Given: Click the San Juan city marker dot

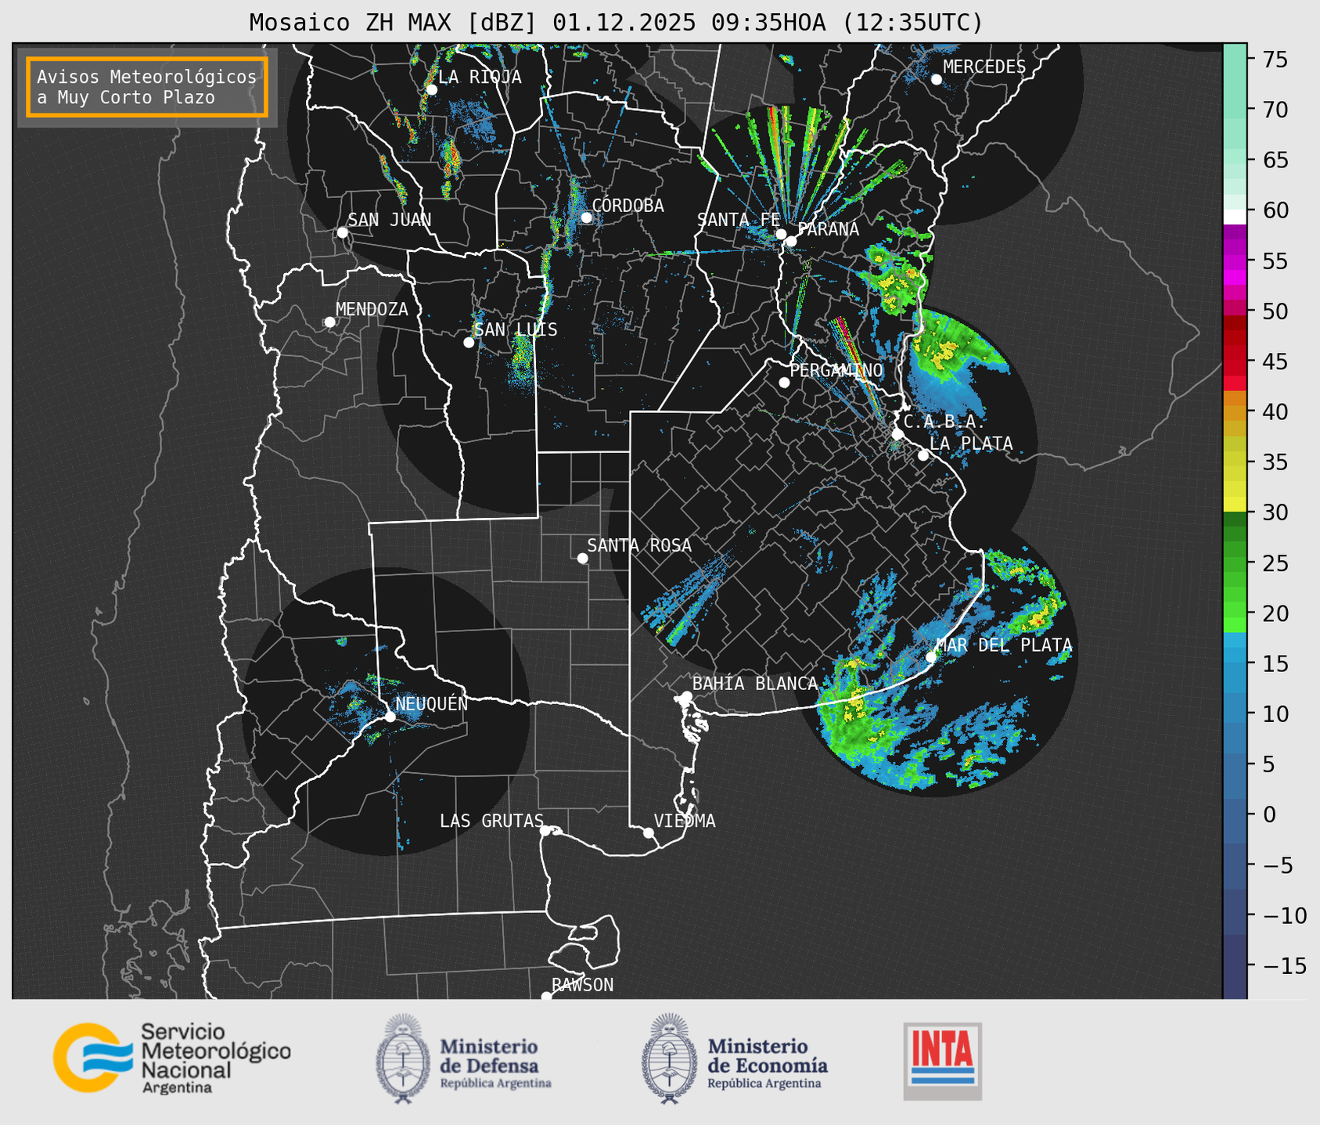Looking at the screenshot, I should click(342, 232).
